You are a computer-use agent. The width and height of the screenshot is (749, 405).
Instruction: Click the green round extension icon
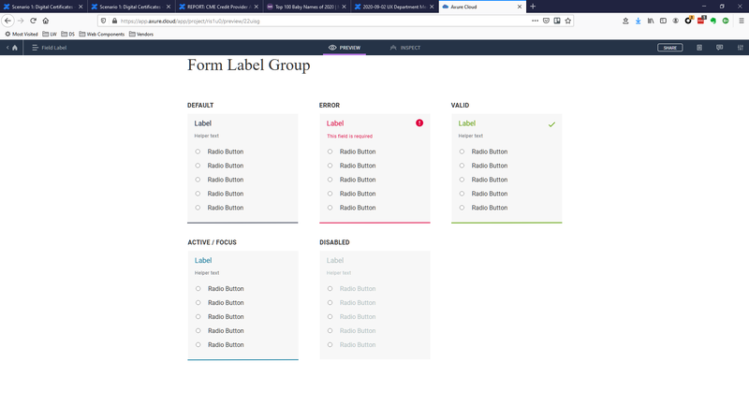(x=726, y=21)
